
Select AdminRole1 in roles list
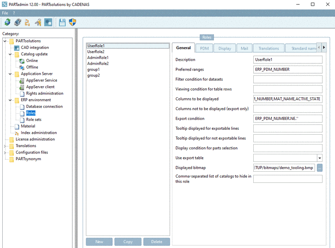pyautogui.click(x=128, y=58)
